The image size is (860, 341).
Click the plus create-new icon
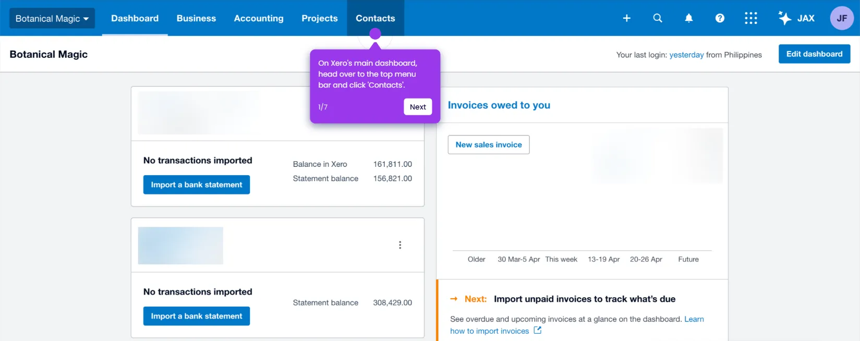627,18
